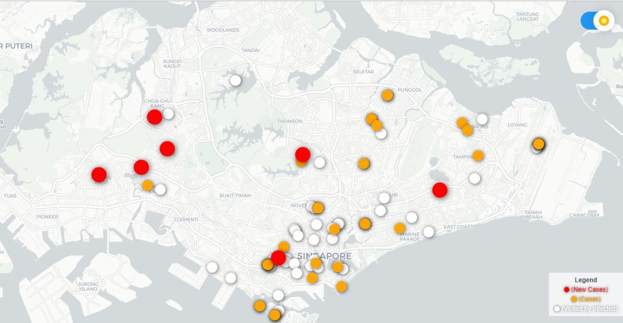
Task: Open the white marker north of Mandai reservoir
Action: 235,80
